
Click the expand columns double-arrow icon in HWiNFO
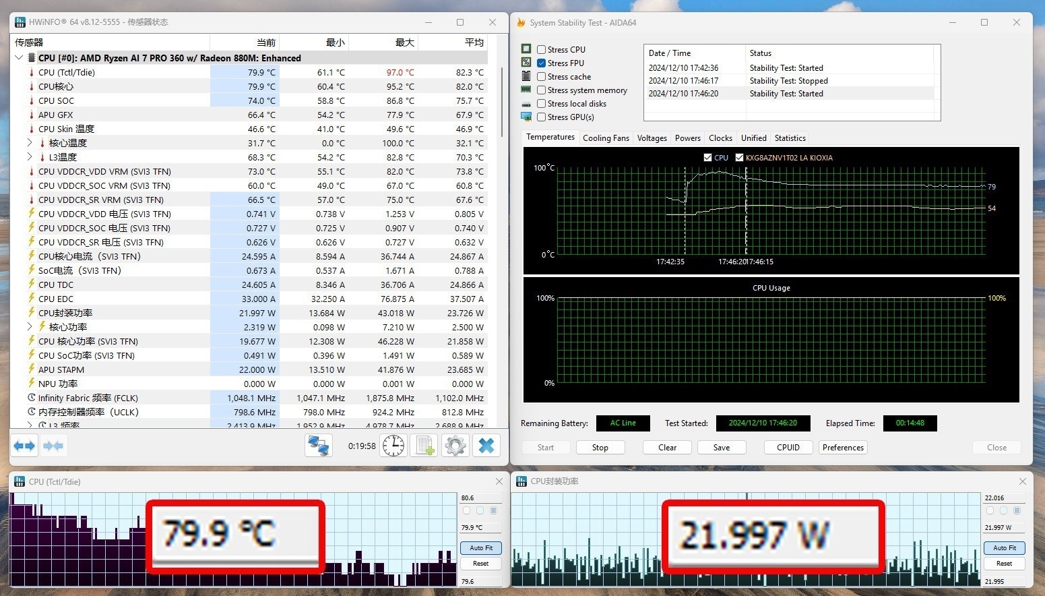(24, 446)
